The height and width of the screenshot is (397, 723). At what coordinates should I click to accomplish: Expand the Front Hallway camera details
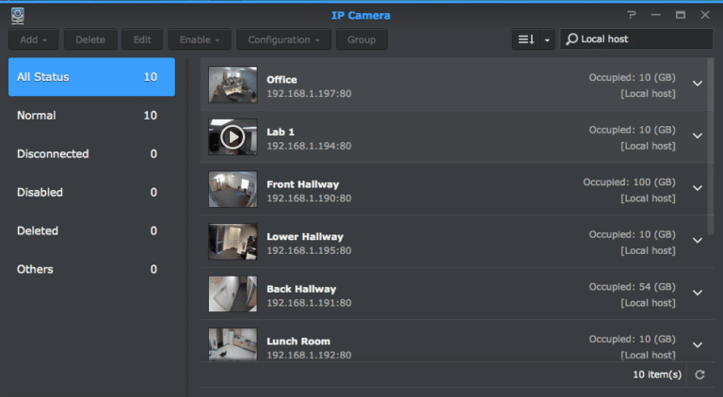pos(698,188)
